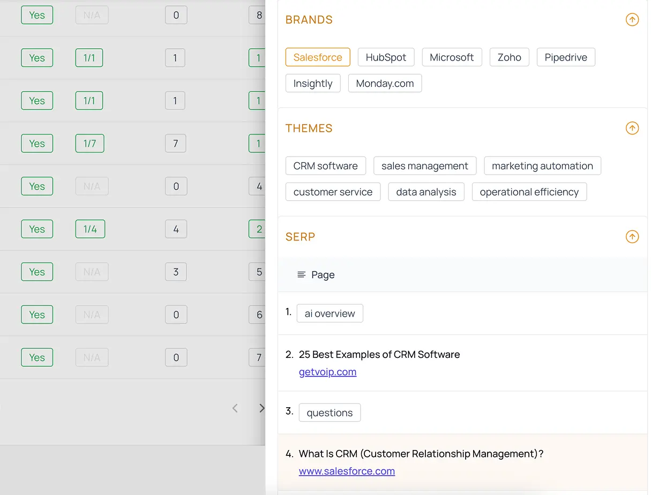651x495 pixels.
Task: Click the count 7 cell beside 1/7
Action: [x=176, y=144]
